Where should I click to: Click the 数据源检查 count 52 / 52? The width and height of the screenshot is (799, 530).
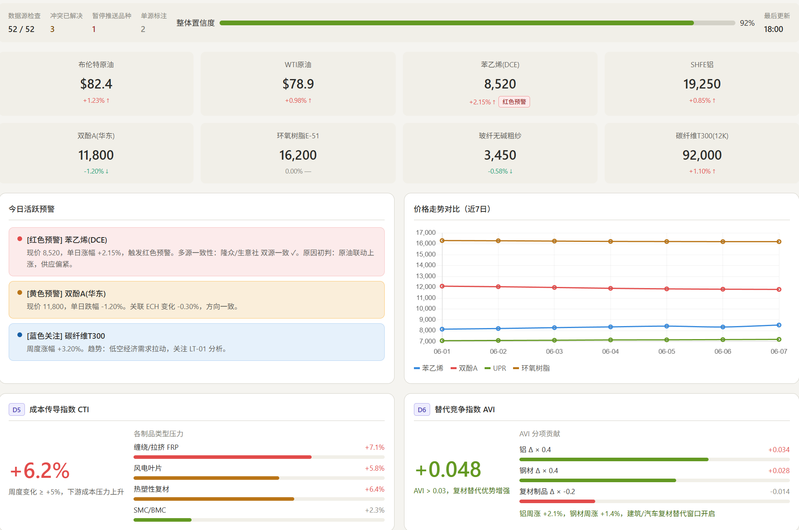pos(21,29)
